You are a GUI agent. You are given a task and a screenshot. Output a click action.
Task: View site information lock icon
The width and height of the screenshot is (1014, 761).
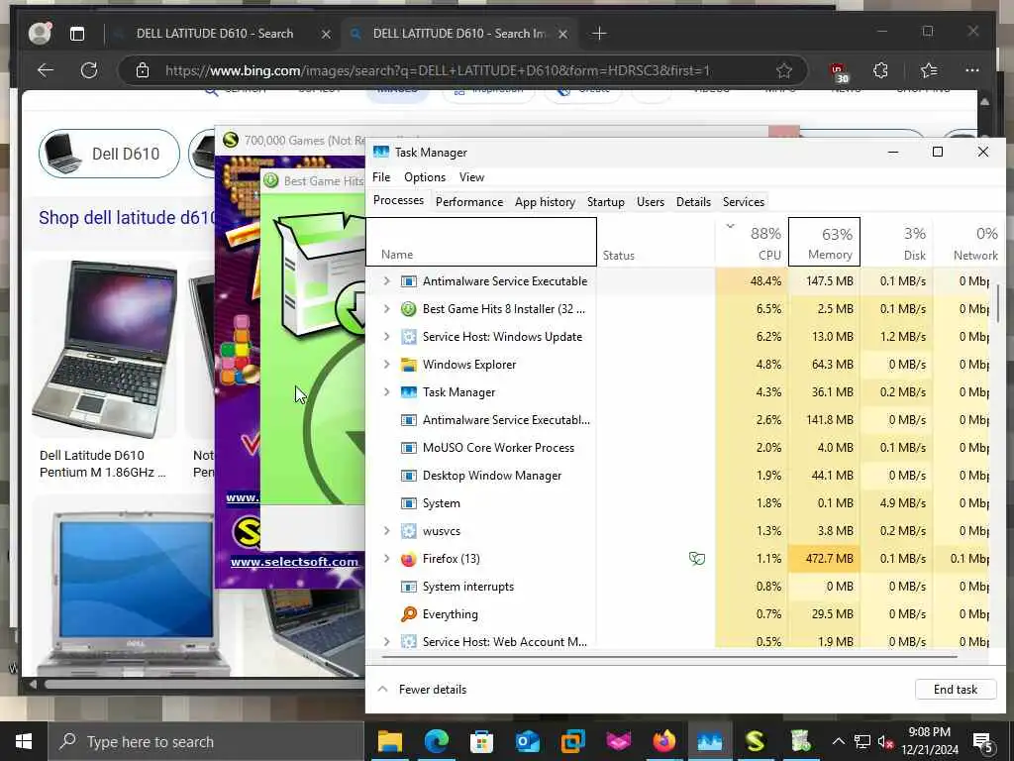pos(143,70)
